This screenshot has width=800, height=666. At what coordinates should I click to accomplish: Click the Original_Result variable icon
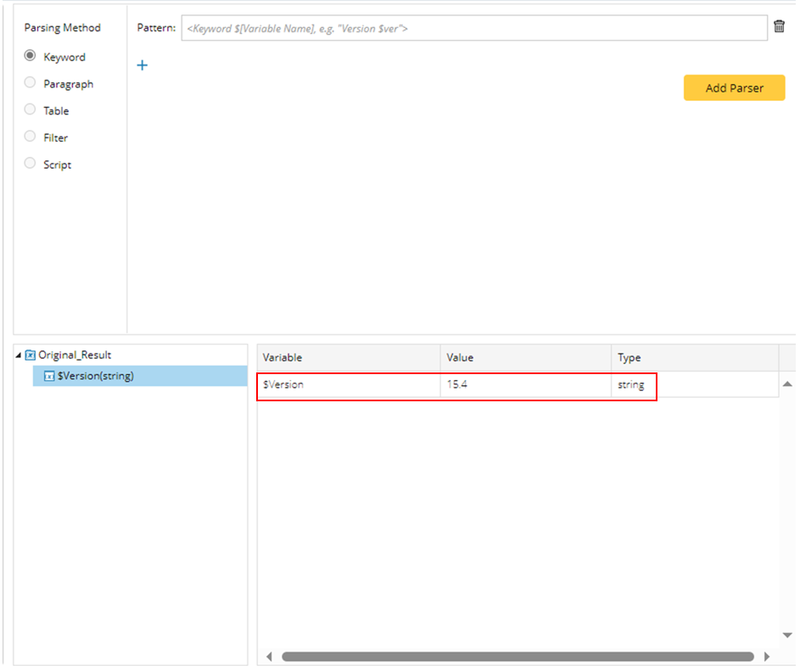31,355
